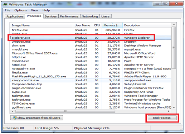
Task: Open the Help menu
Action: (46, 10)
